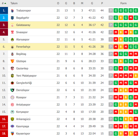Sort table by rank column arrow
Viewport: 140px width, 137px height.
(5, 3)
